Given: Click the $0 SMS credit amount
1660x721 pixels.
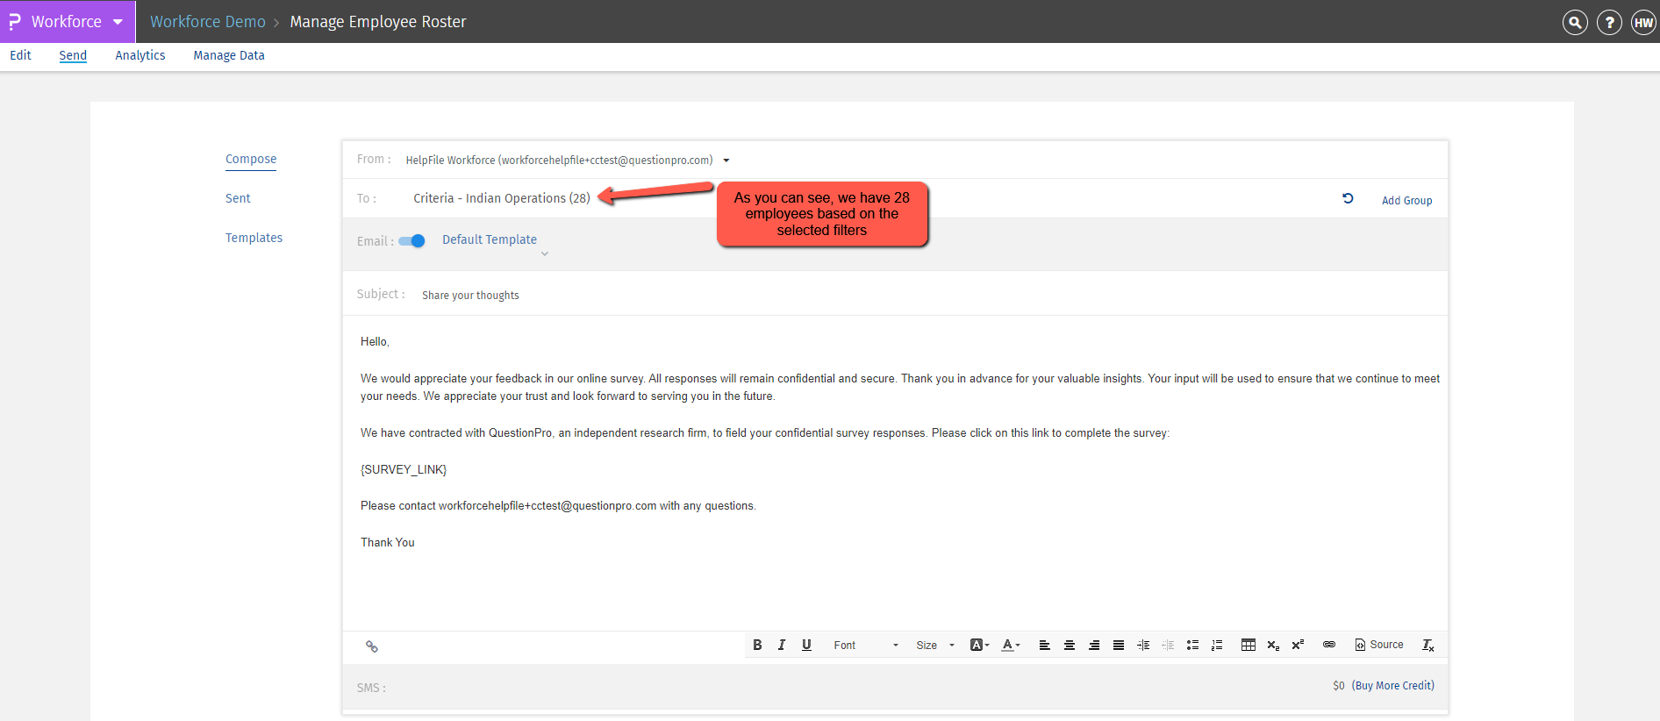Looking at the screenshot, I should point(1339,686).
